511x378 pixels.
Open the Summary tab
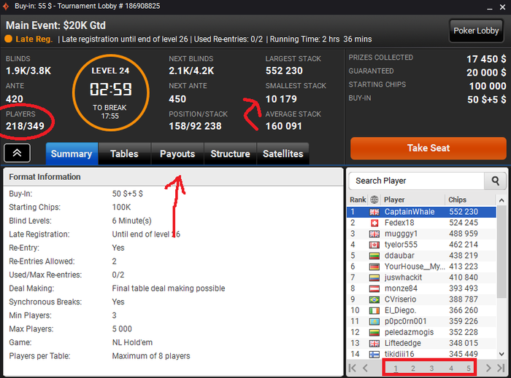click(x=72, y=154)
